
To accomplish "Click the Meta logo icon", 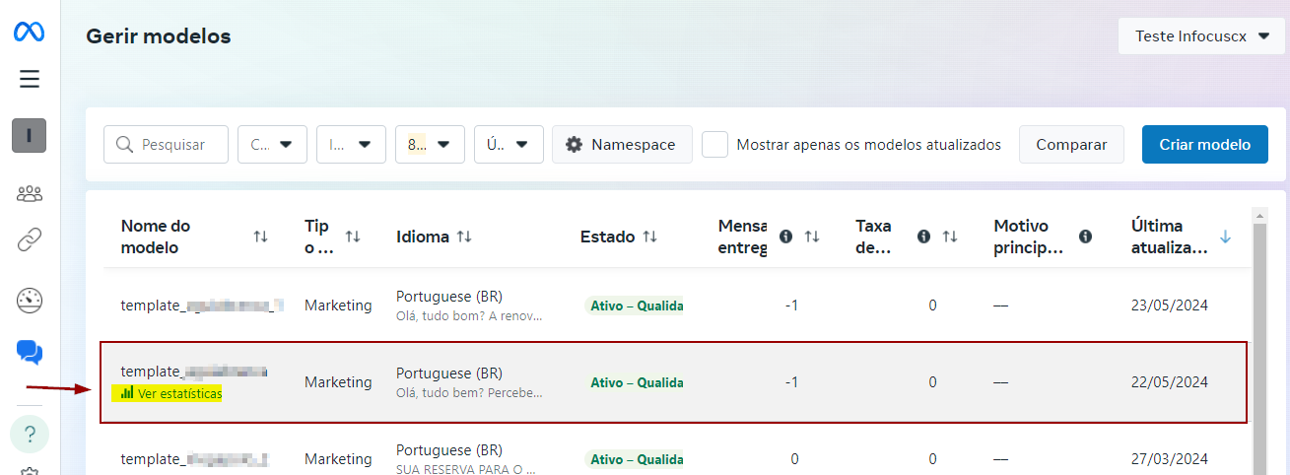I will tap(29, 33).
